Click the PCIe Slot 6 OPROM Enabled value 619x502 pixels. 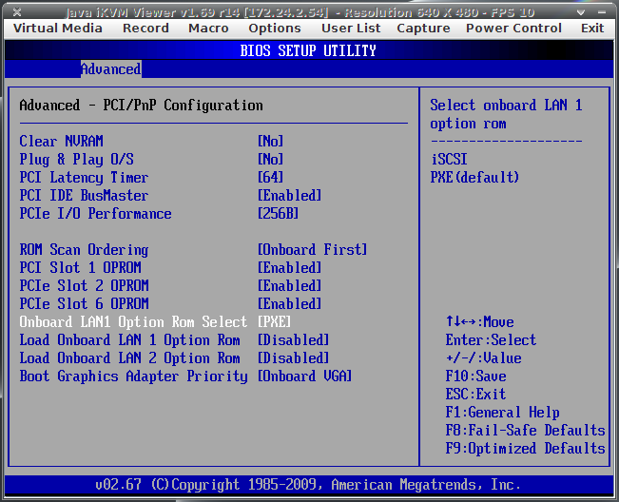coord(290,304)
